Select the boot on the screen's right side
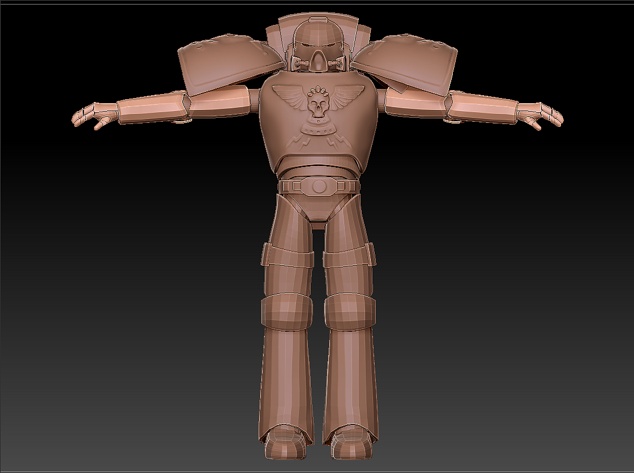Viewport: 634px width, 473px height. [x=350, y=444]
